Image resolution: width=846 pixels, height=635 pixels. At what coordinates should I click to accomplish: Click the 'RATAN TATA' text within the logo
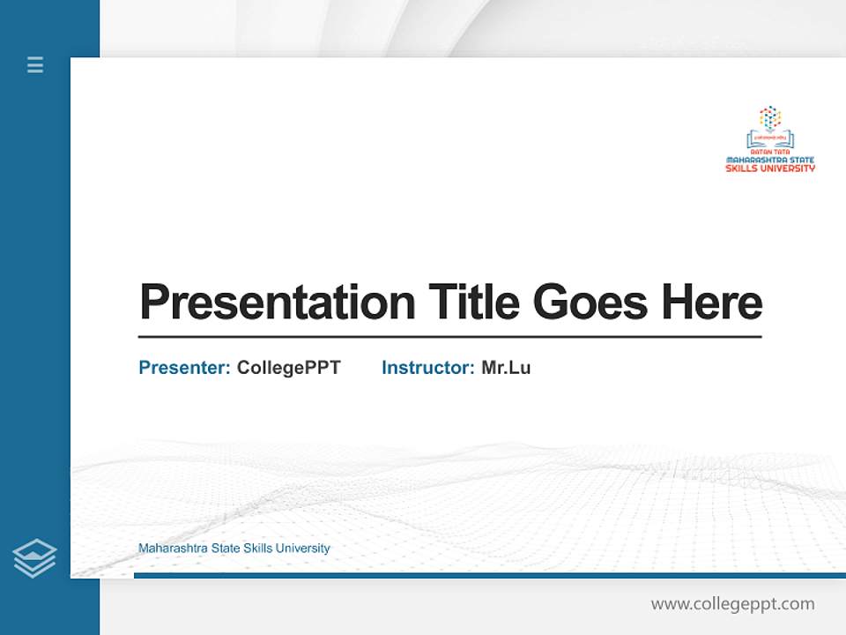pos(770,151)
